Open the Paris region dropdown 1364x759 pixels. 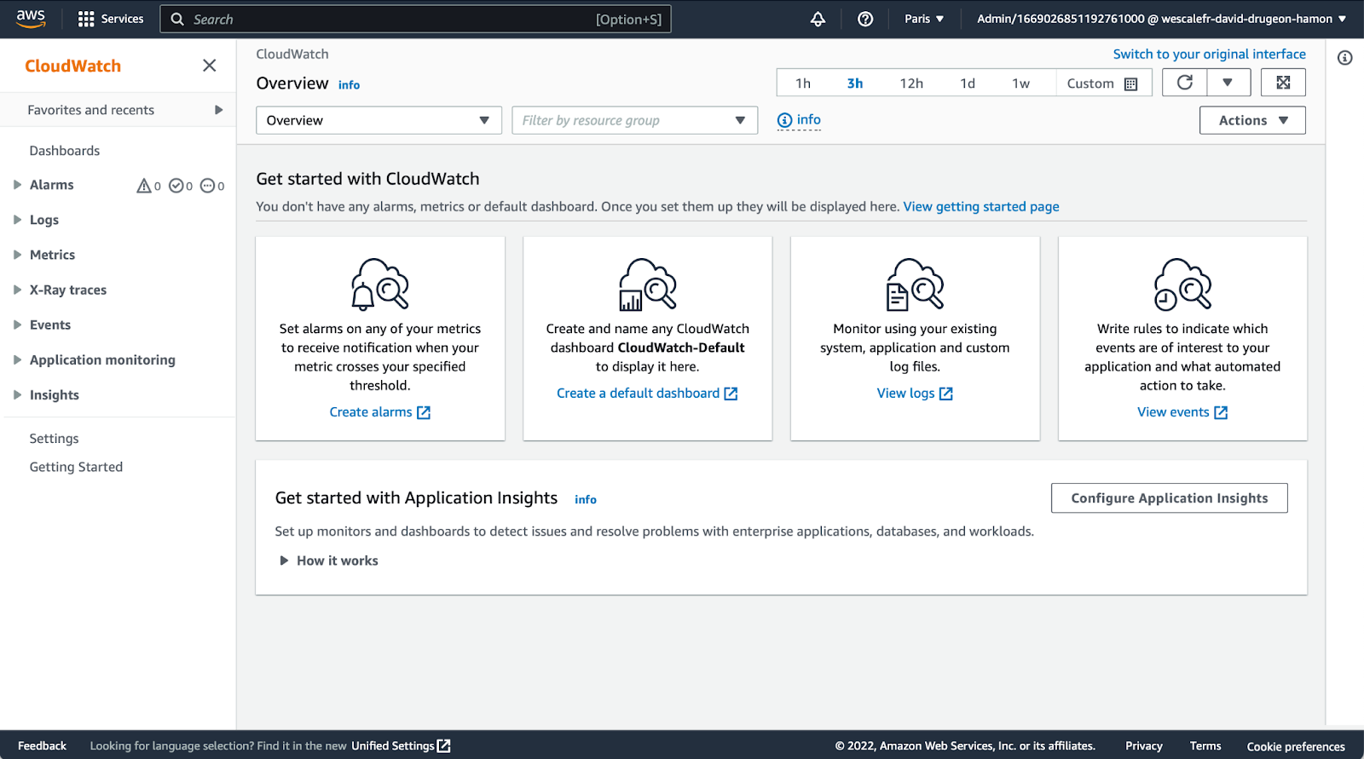coord(924,19)
